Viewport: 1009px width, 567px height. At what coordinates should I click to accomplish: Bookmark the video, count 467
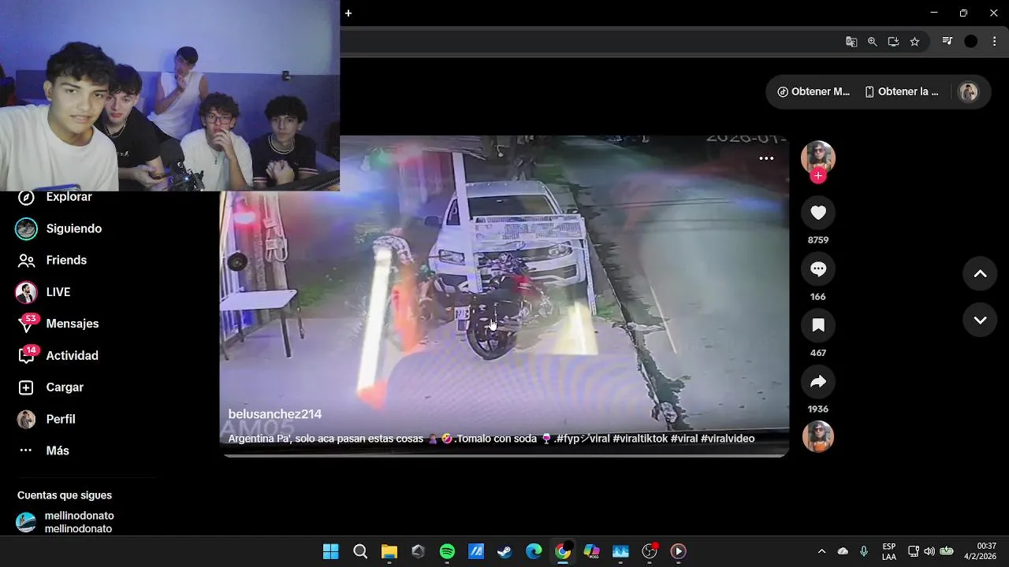(x=818, y=325)
